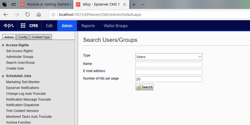Collapse the Access Rights section
The height and width of the screenshot is (125, 250).
pos(3,45)
